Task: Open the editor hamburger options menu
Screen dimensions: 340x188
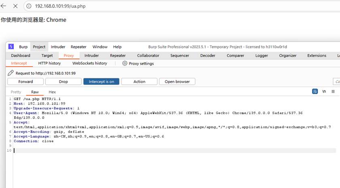Action: pyautogui.click(x=333, y=92)
